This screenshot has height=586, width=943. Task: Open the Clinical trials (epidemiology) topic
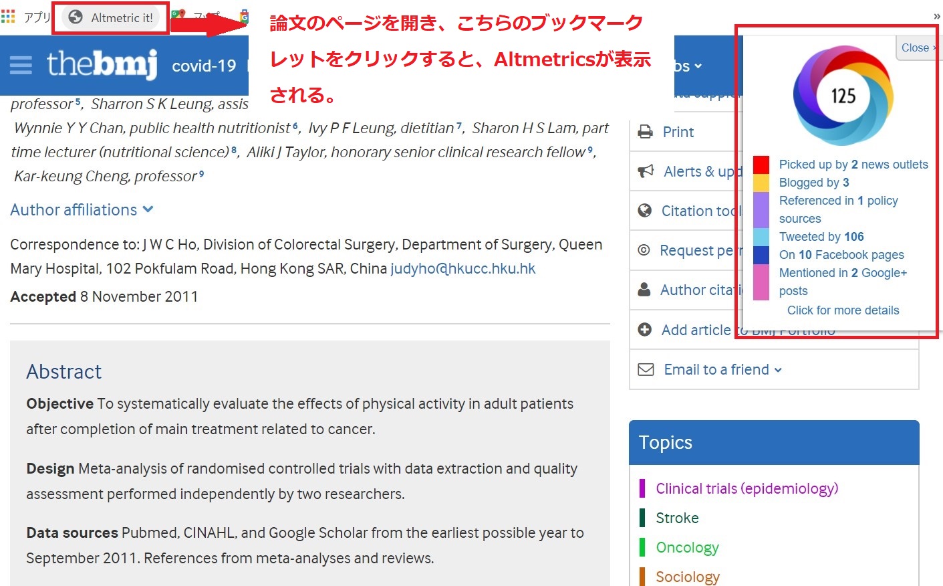747,488
